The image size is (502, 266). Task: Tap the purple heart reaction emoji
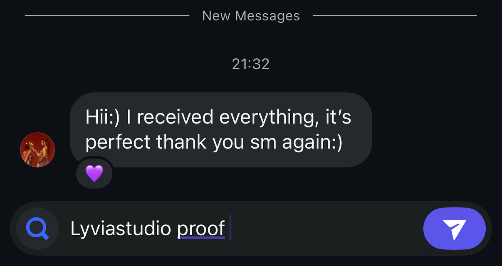coord(94,172)
